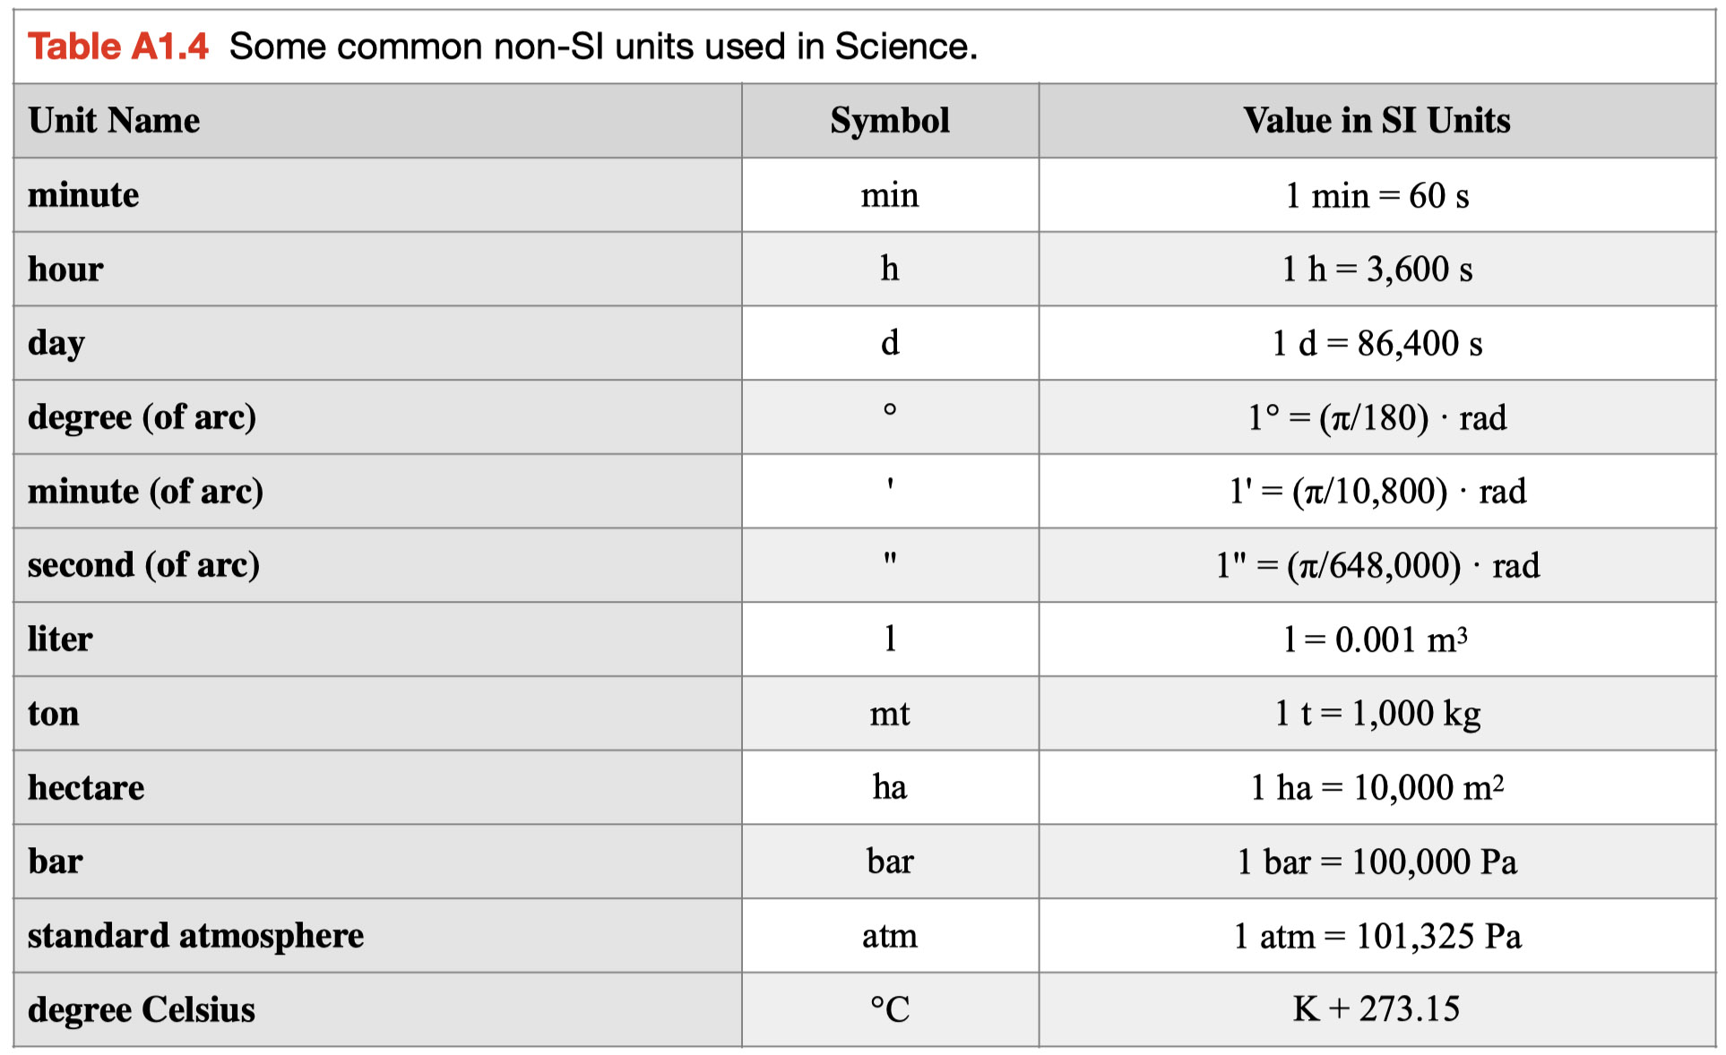Select the "degree Celsius" row label
Screen dimensions: 1726x1055
click(x=142, y=1009)
